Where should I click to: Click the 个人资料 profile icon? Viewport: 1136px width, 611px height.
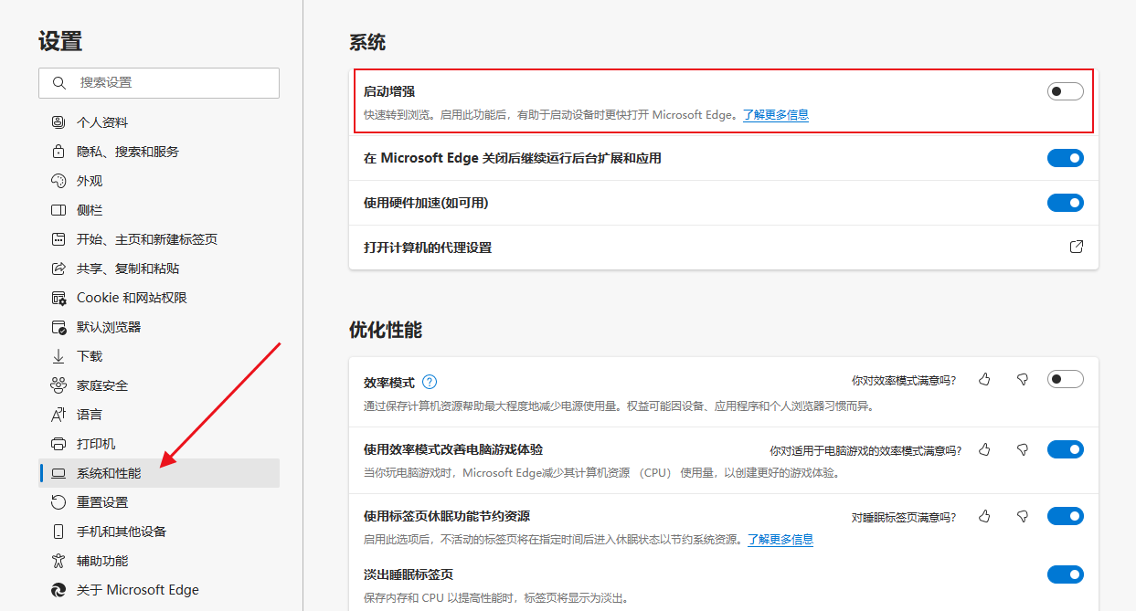click(x=58, y=122)
